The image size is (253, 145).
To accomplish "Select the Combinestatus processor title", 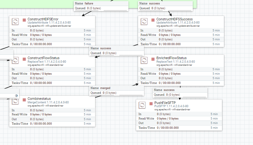I will point(39,99).
